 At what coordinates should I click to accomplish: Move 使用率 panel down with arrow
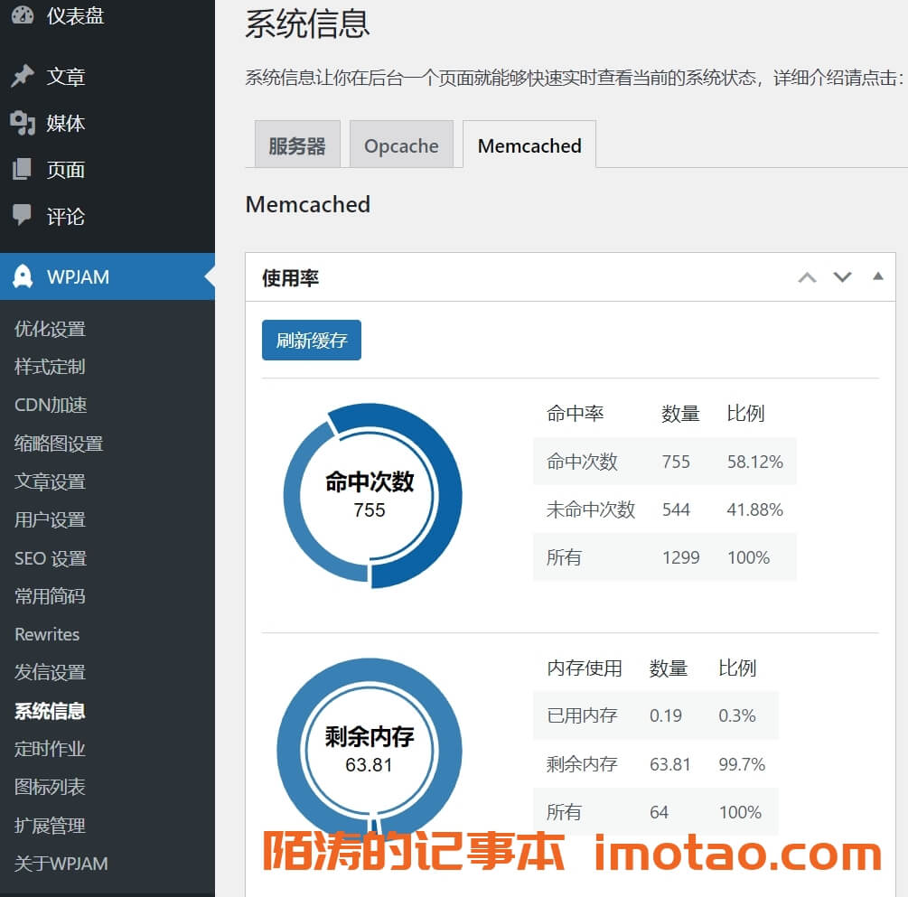pos(842,277)
